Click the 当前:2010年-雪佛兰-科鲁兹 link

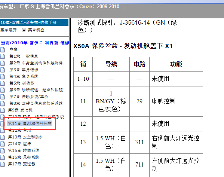click(35, 43)
